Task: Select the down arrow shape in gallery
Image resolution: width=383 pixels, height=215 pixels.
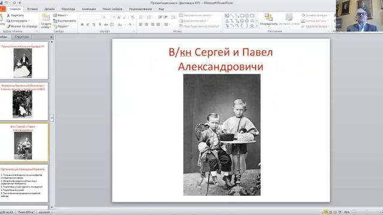Action: click(247, 21)
